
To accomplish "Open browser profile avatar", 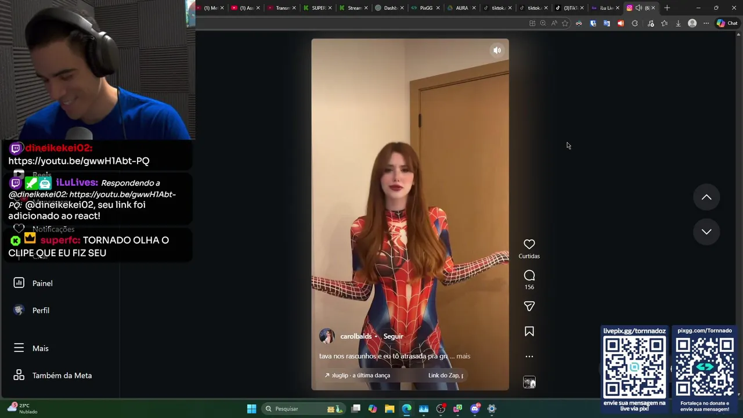I will (692, 23).
